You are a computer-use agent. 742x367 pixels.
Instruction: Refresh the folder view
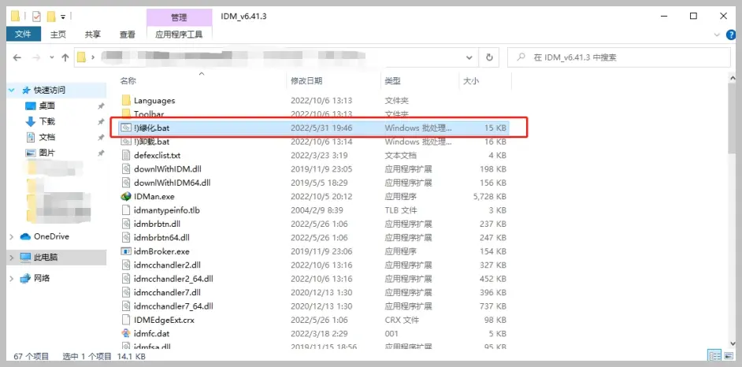pyautogui.click(x=489, y=57)
